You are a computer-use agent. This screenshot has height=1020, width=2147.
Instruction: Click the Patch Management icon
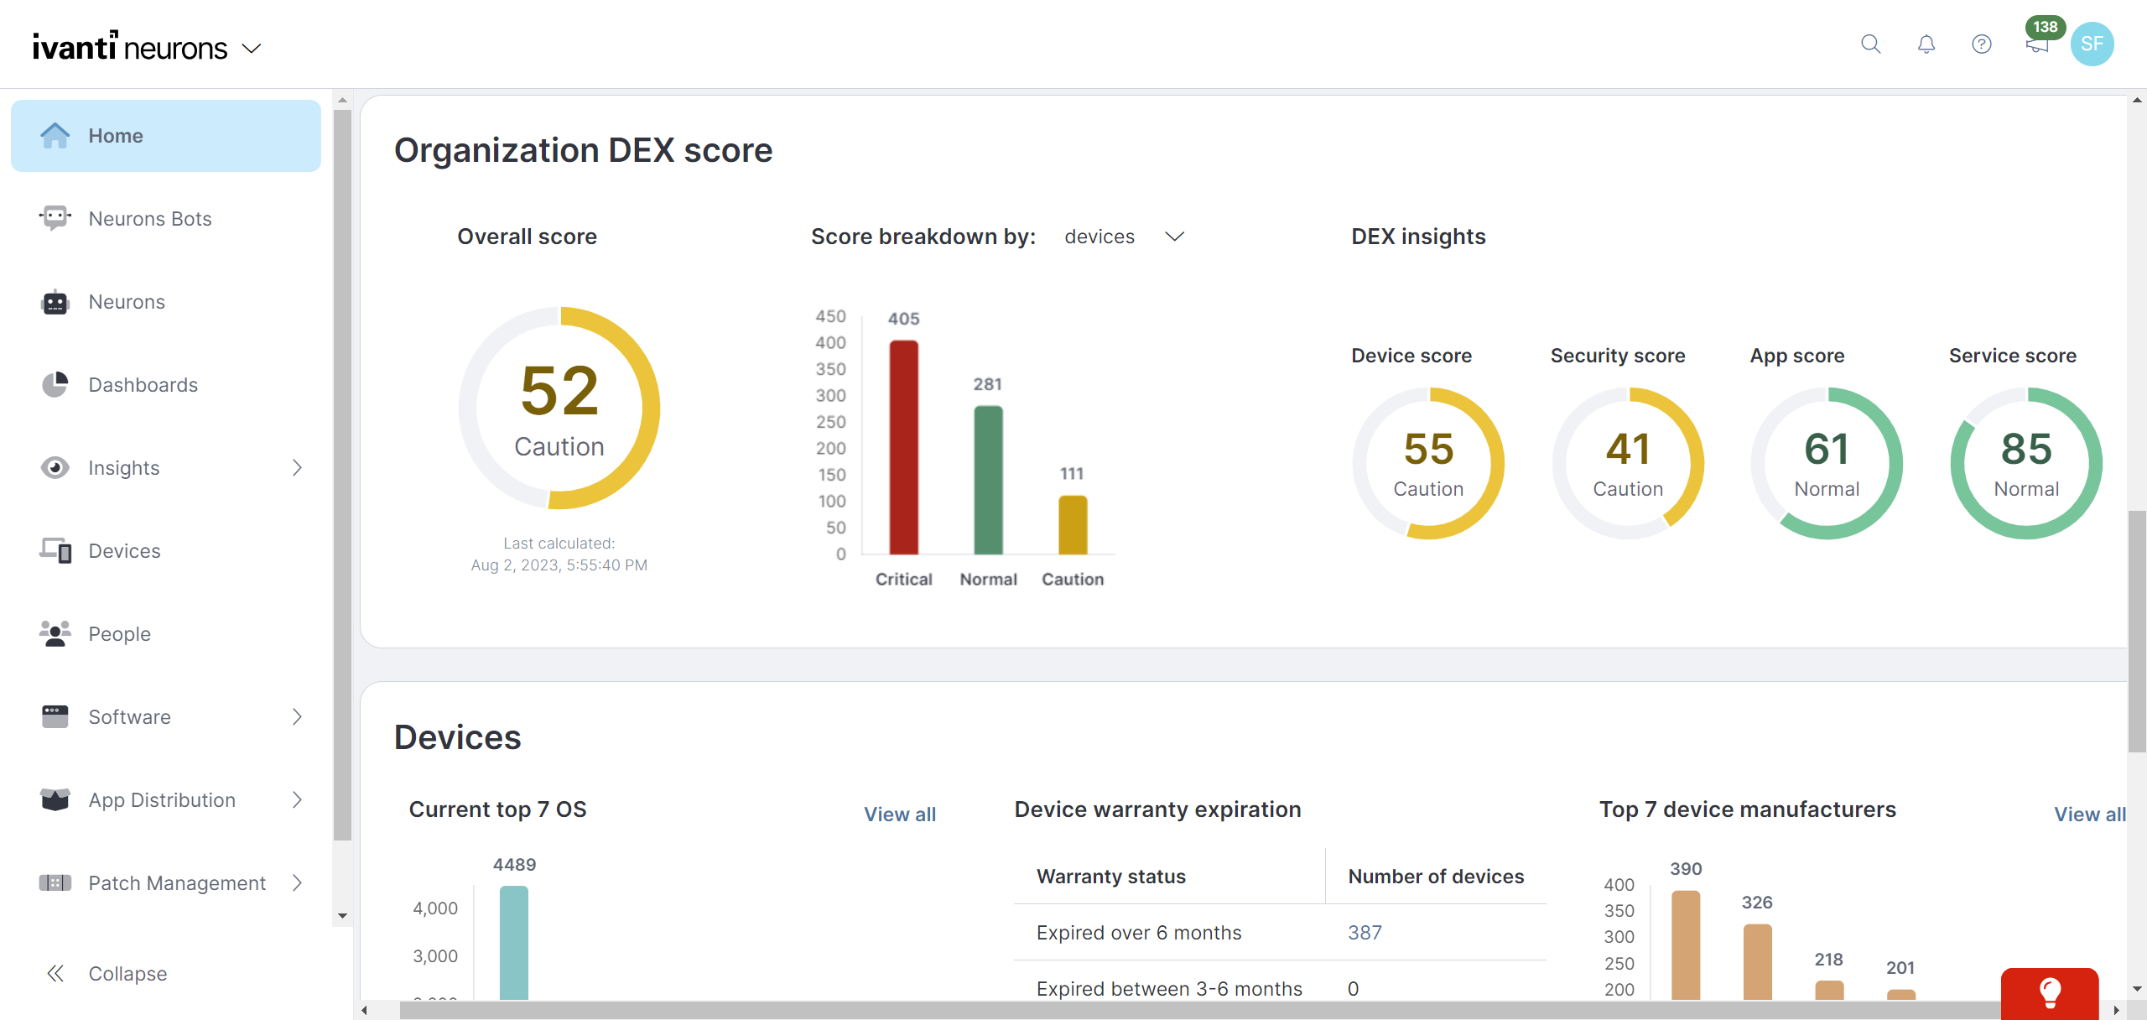[55, 883]
